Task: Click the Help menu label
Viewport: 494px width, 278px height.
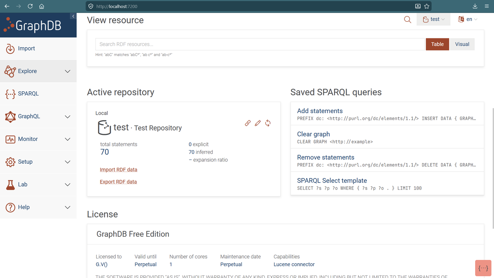Action: pos(24,207)
